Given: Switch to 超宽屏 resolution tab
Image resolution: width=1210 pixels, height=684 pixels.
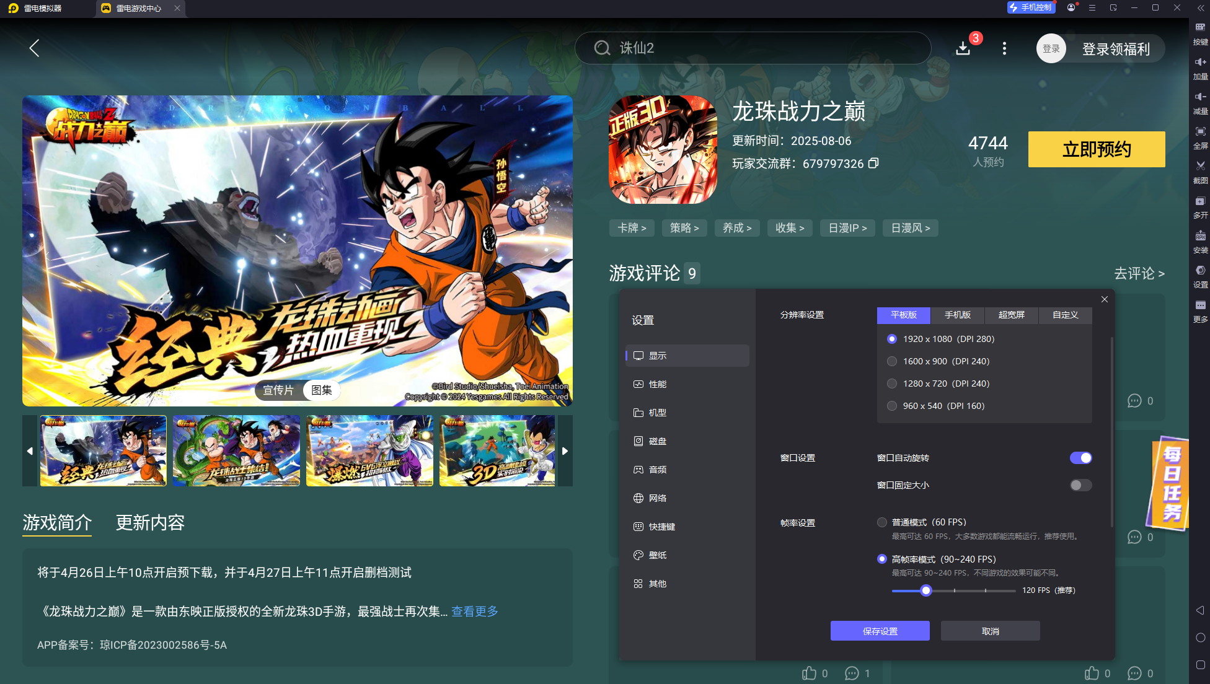Looking at the screenshot, I should [1012, 315].
